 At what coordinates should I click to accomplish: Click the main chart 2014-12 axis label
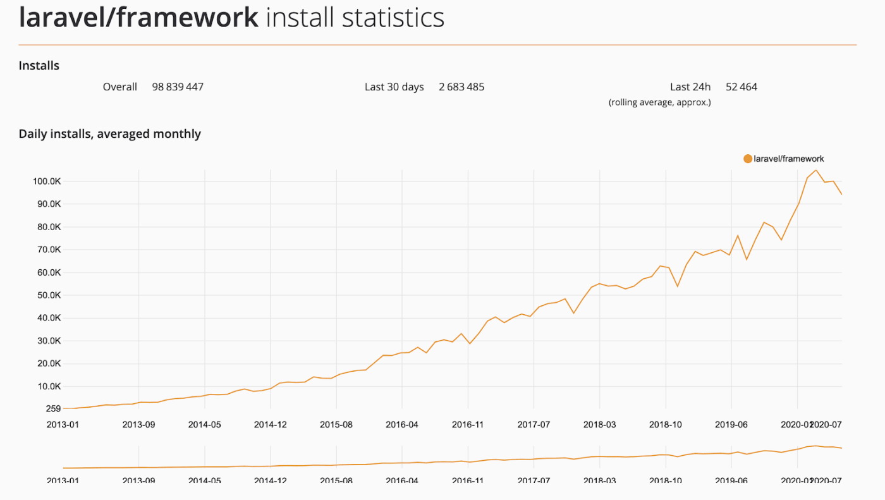[270, 425]
